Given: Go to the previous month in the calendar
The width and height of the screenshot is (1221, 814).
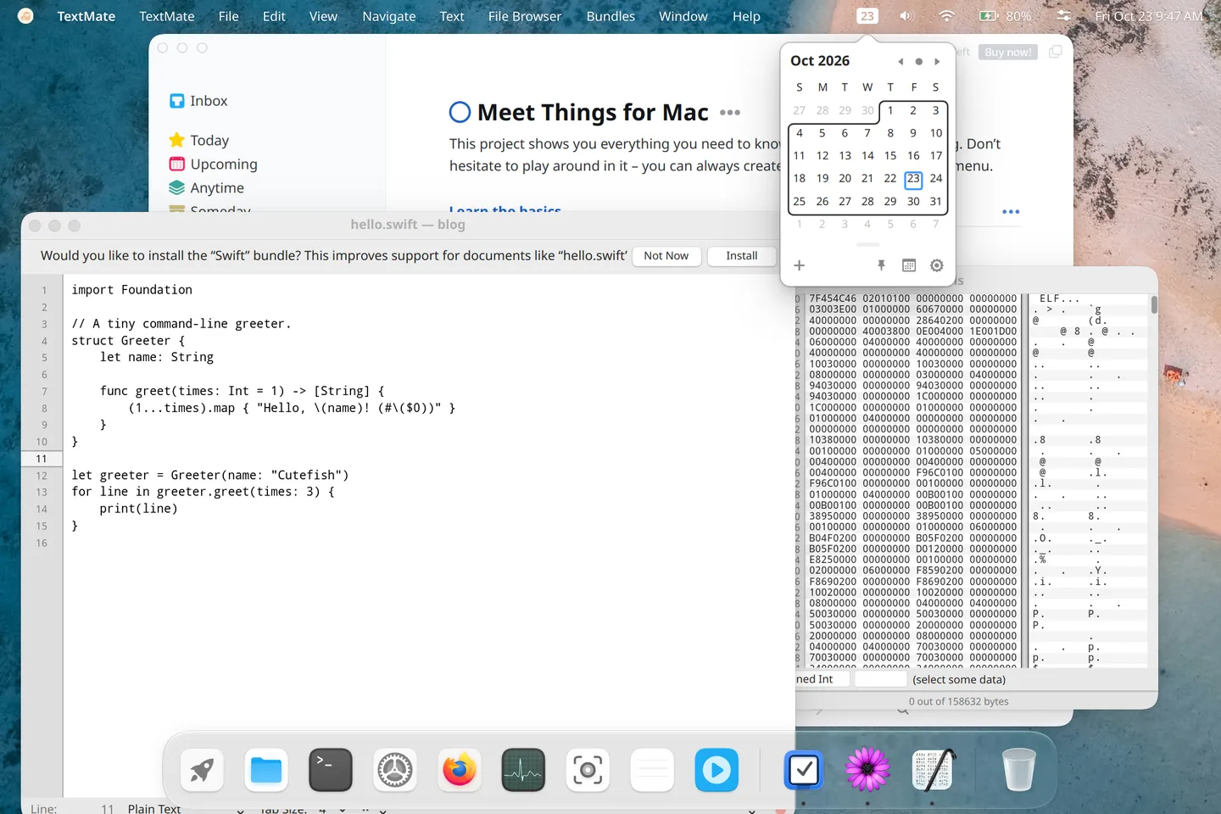Looking at the screenshot, I should click(900, 61).
